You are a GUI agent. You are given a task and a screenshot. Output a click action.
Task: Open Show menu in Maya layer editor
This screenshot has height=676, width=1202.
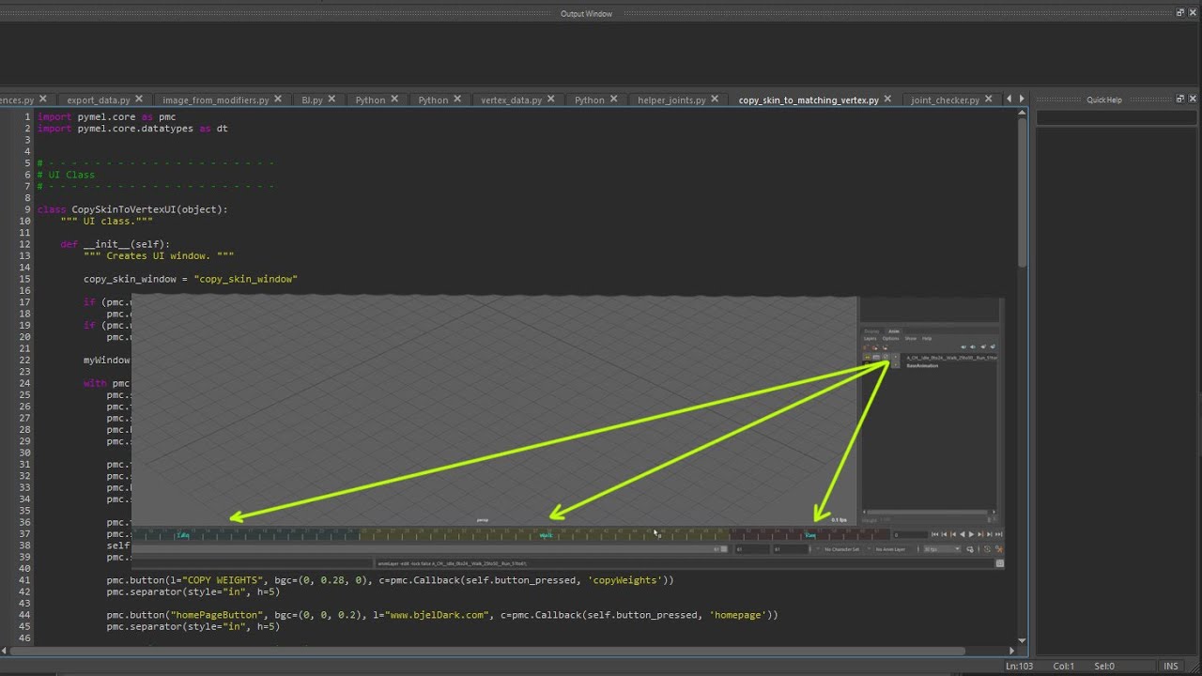[911, 339]
